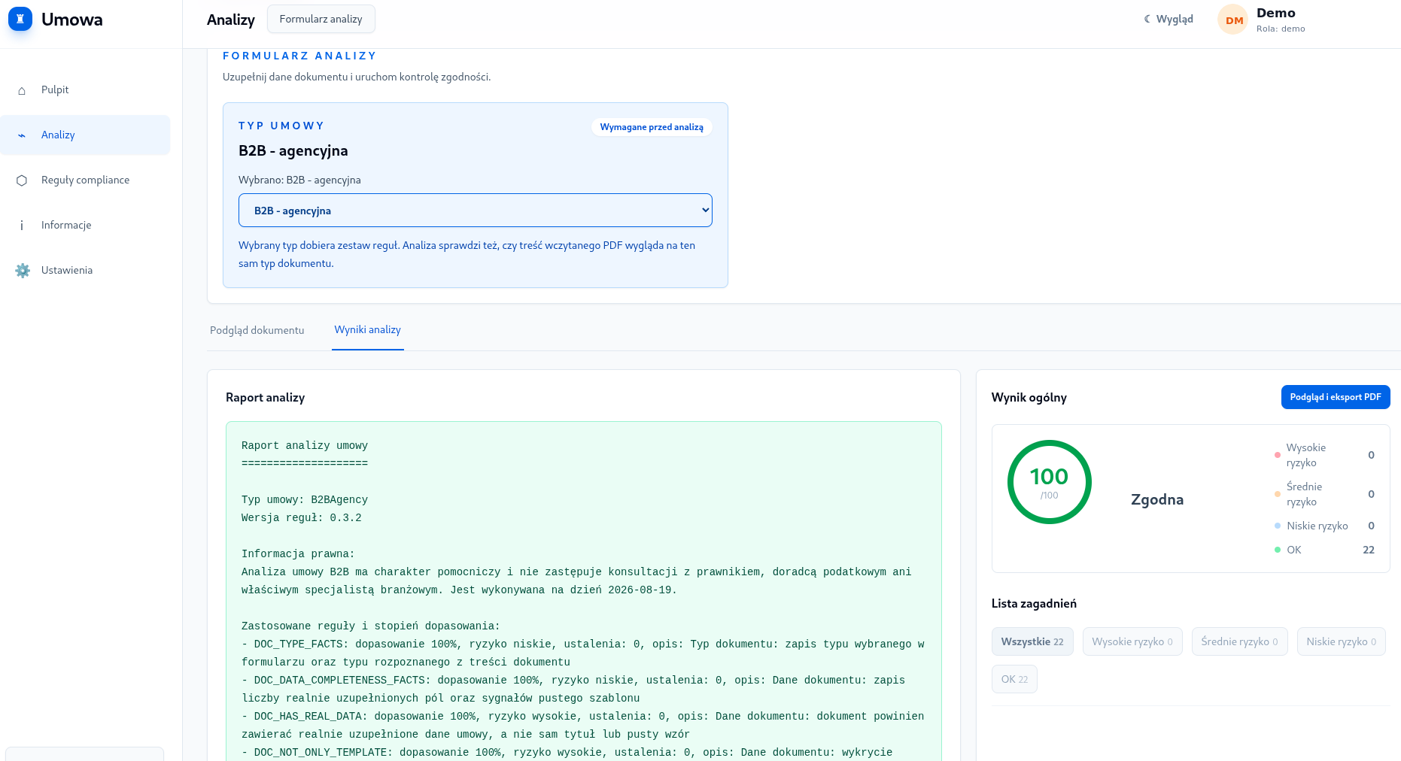Click the Reguły compliance hexagon icon

point(22,180)
